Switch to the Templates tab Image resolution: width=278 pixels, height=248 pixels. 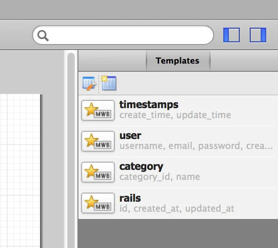(x=177, y=60)
